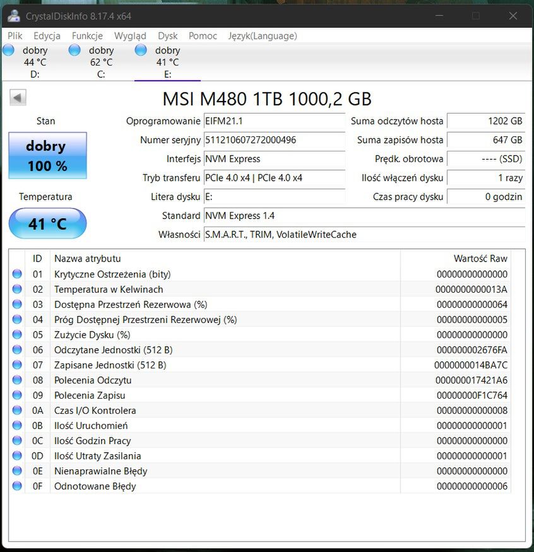
Task: Select disk C: with 62 °C
Action: tap(101, 62)
